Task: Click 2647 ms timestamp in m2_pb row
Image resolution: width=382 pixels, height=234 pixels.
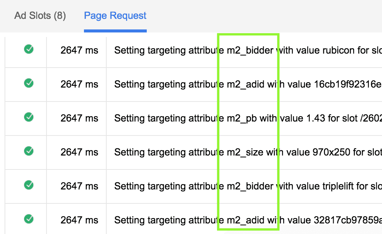Action: tap(79, 118)
